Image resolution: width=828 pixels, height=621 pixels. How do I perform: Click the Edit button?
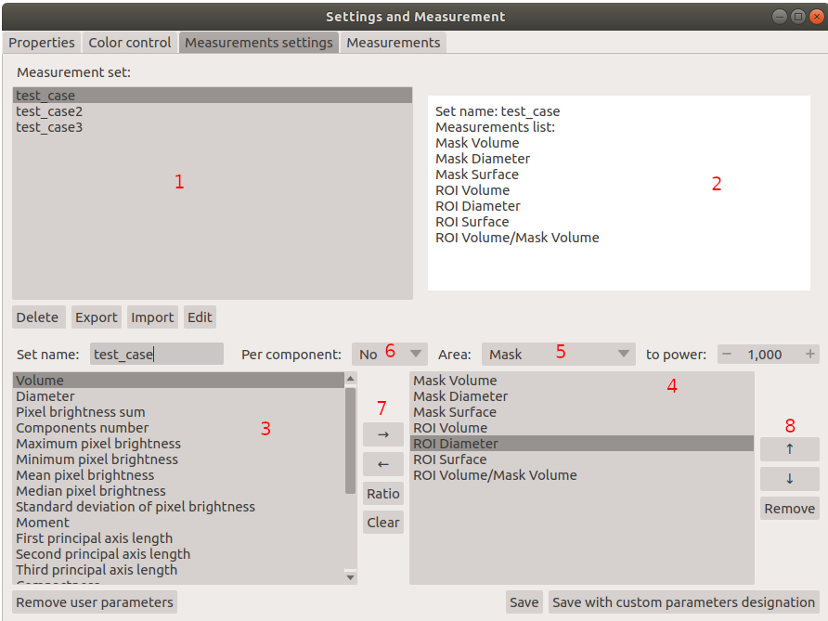(200, 317)
